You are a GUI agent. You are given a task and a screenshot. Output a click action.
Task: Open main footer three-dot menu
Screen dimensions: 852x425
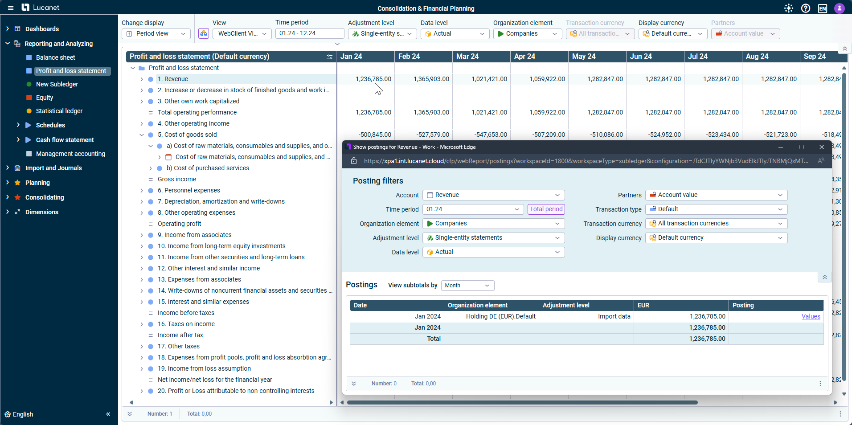pos(840,414)
